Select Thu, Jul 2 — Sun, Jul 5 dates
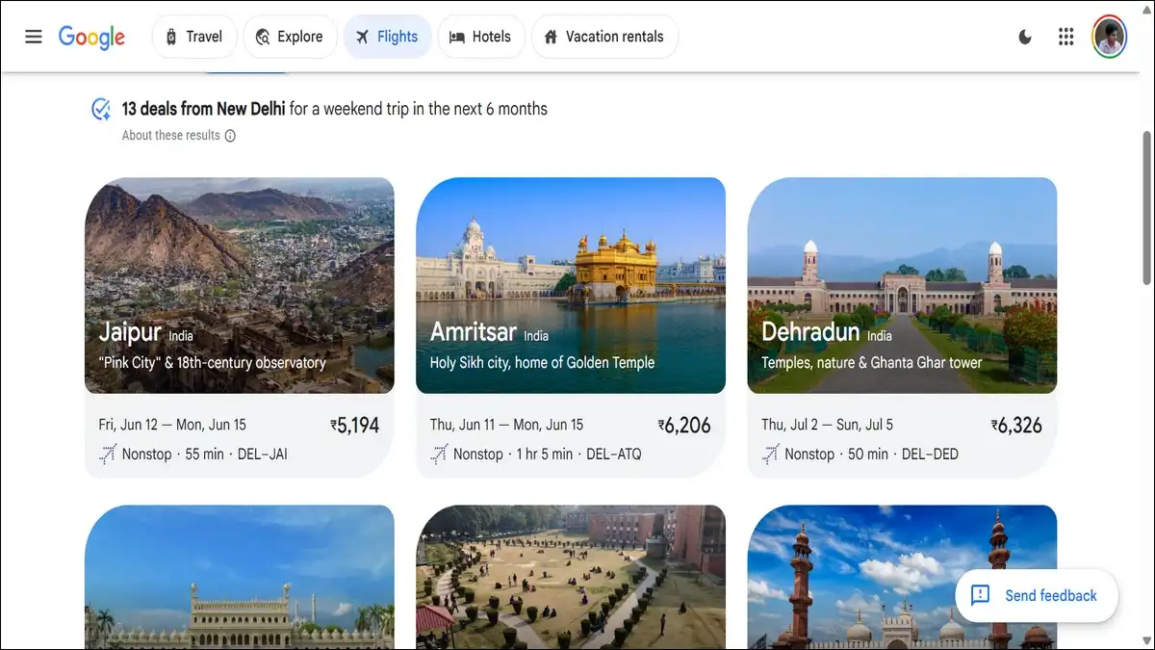Screen dimensions: 1155x650 click(x=827, y=425)
